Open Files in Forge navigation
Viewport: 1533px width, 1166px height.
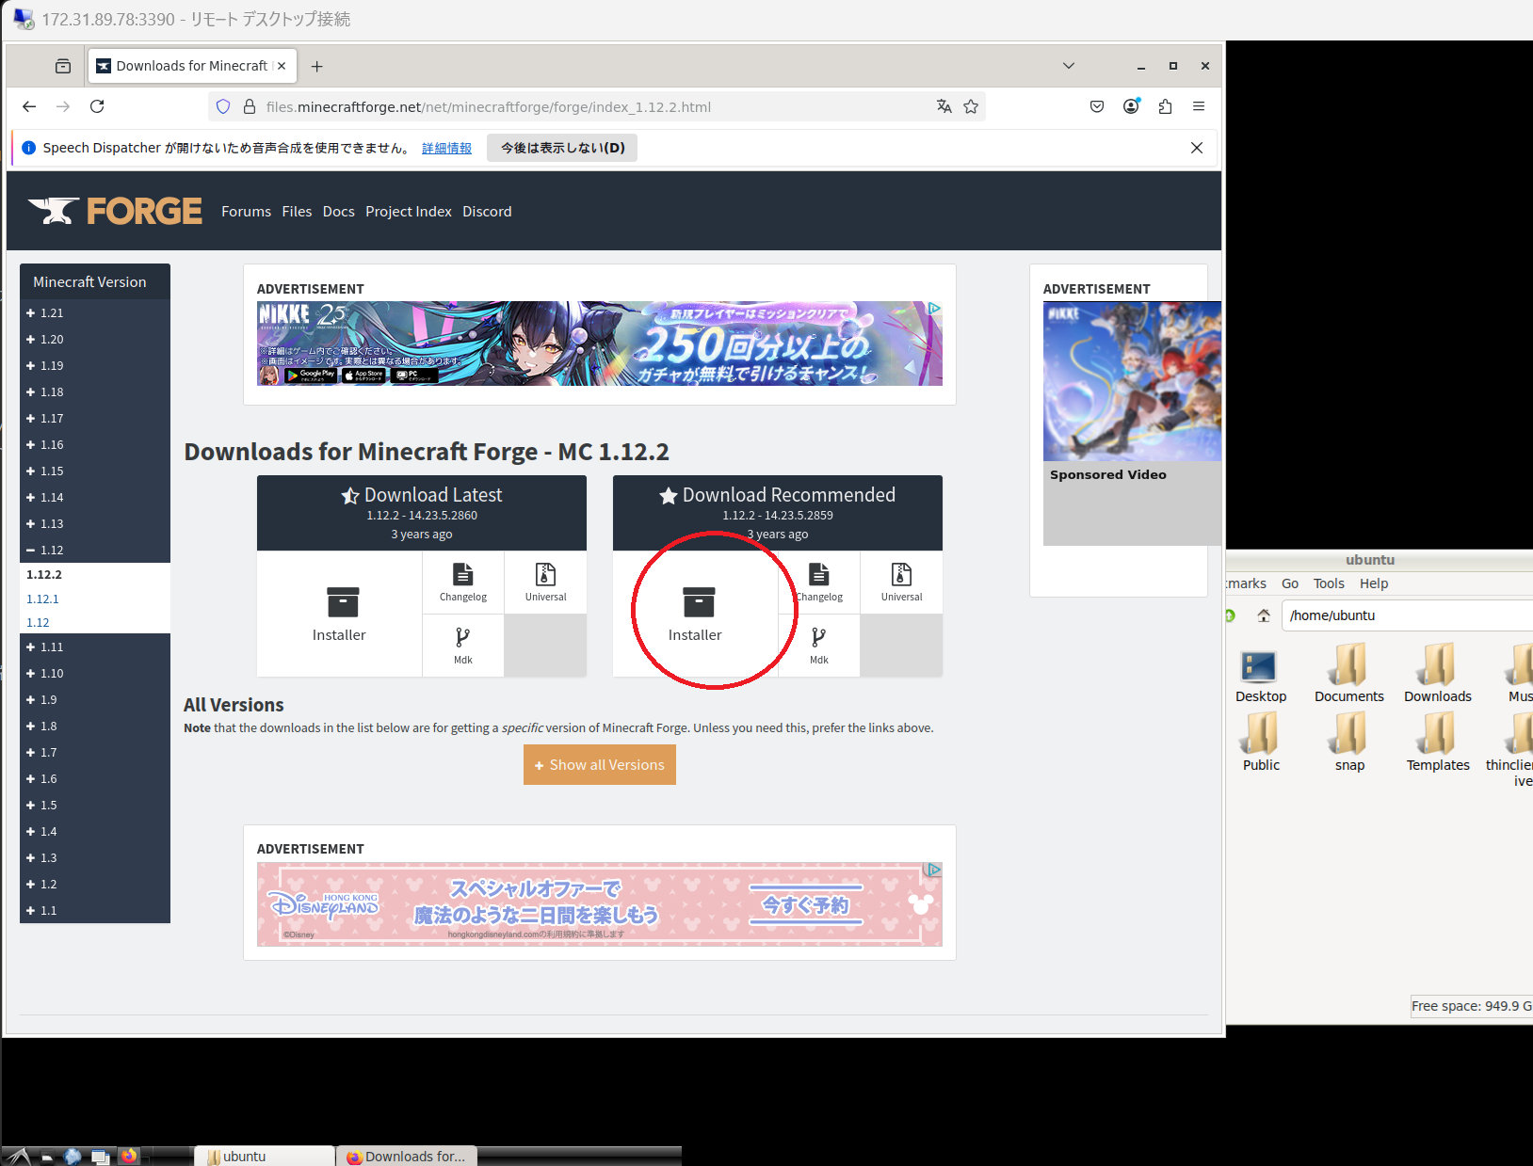pyautogui.click(x=297, y=212)
